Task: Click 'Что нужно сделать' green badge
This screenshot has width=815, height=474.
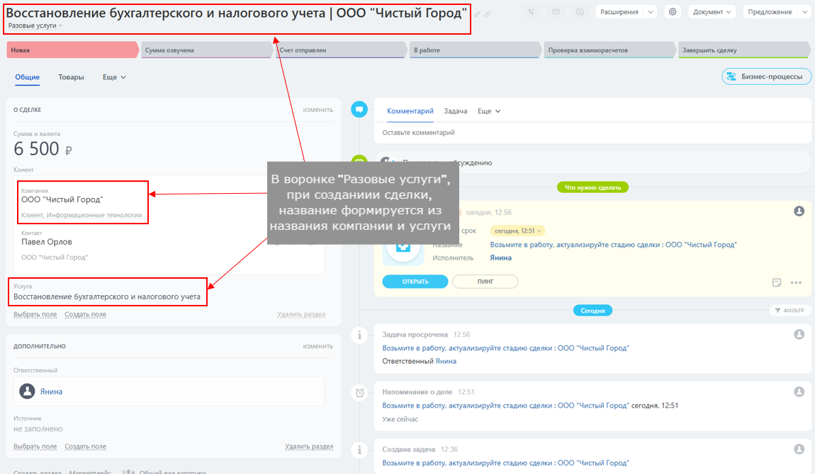Action: tap(592, 187)
